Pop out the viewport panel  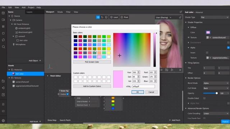point(181,12)
